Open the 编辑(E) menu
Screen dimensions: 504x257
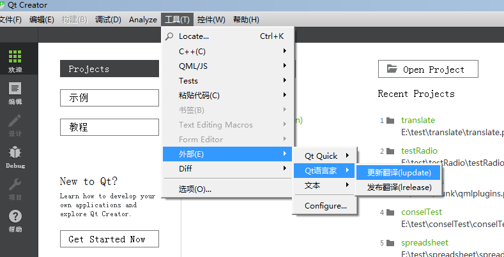pyautogui.click(x=42, y=20)
